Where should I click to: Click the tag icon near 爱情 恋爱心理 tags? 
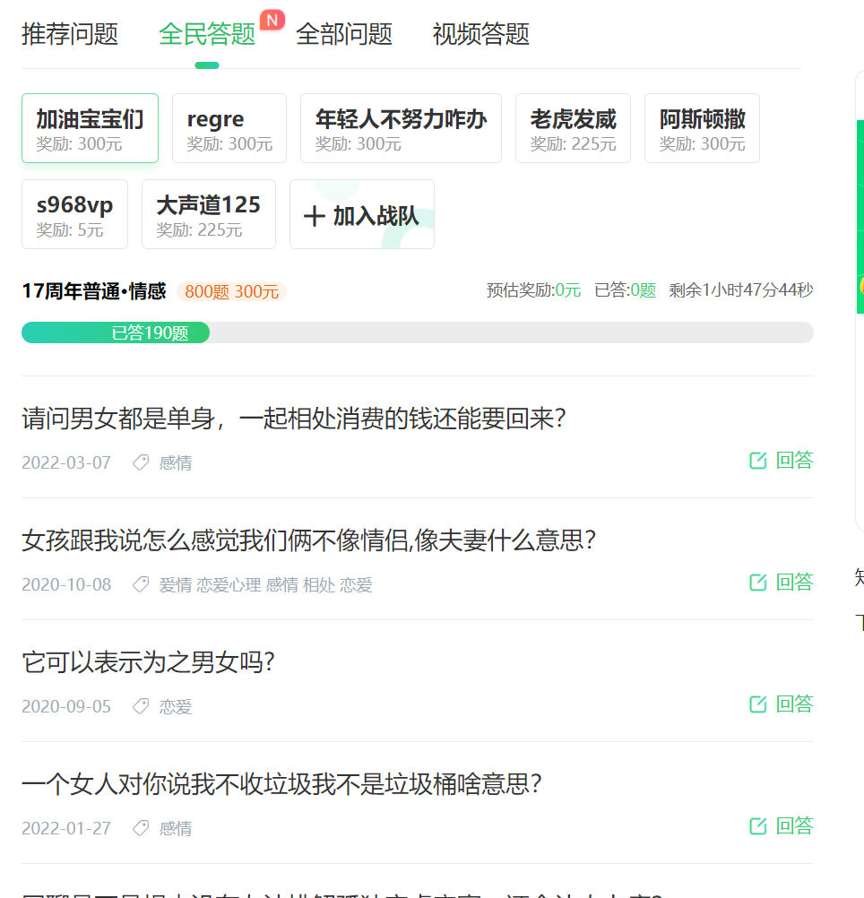[140, 583]
